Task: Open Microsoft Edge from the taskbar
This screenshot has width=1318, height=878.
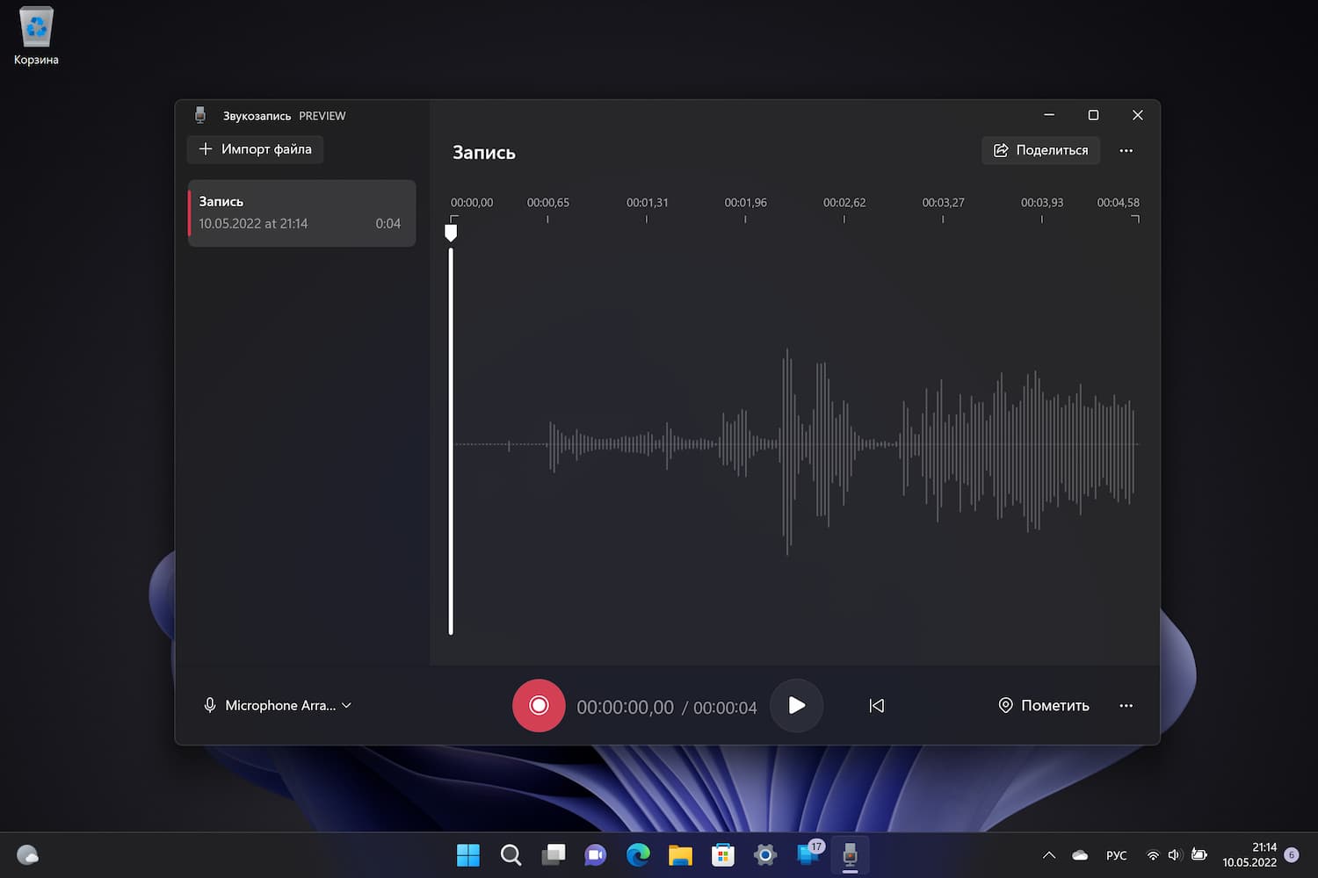Action: (638, 854)
